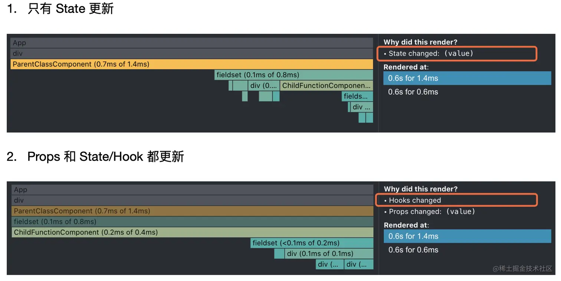Select the truncated fields... bar
This screenshot has height=281, width=561.
point(357,96)
